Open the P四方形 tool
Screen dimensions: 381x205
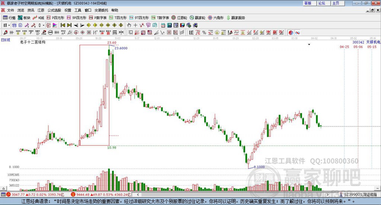coord(55,18)
